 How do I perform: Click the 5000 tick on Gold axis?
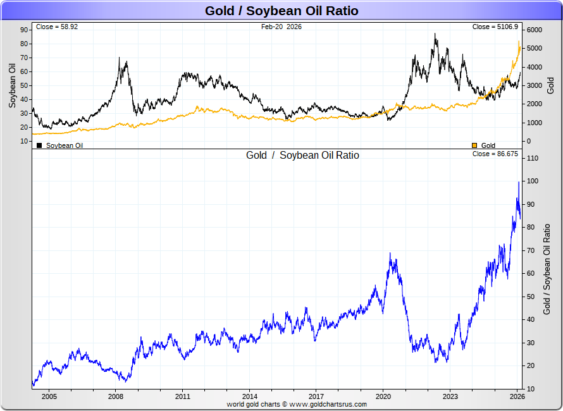pyautogui.click(x=535, y=48)
